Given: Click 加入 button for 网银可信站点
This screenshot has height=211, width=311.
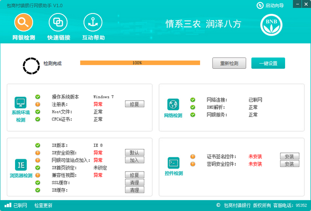Looking at the screenshot, I should (x=134, y=160).
